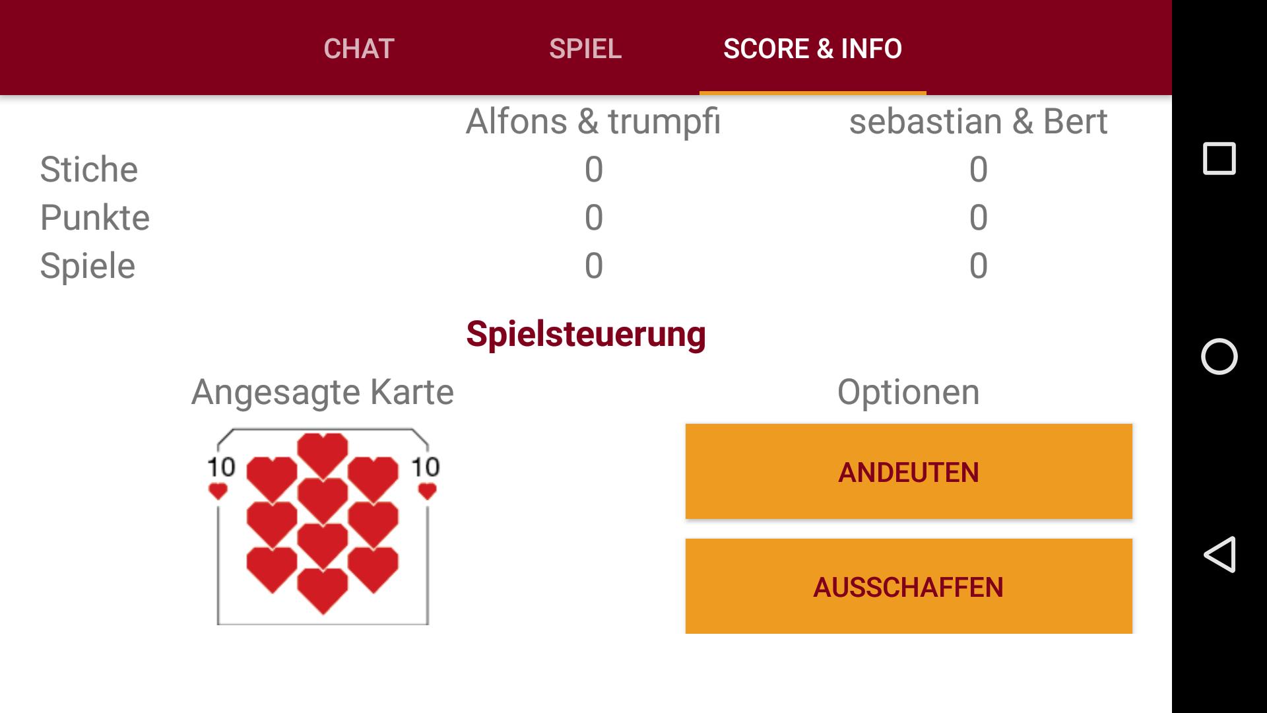Click the Spiele row label

pos(88,266)
